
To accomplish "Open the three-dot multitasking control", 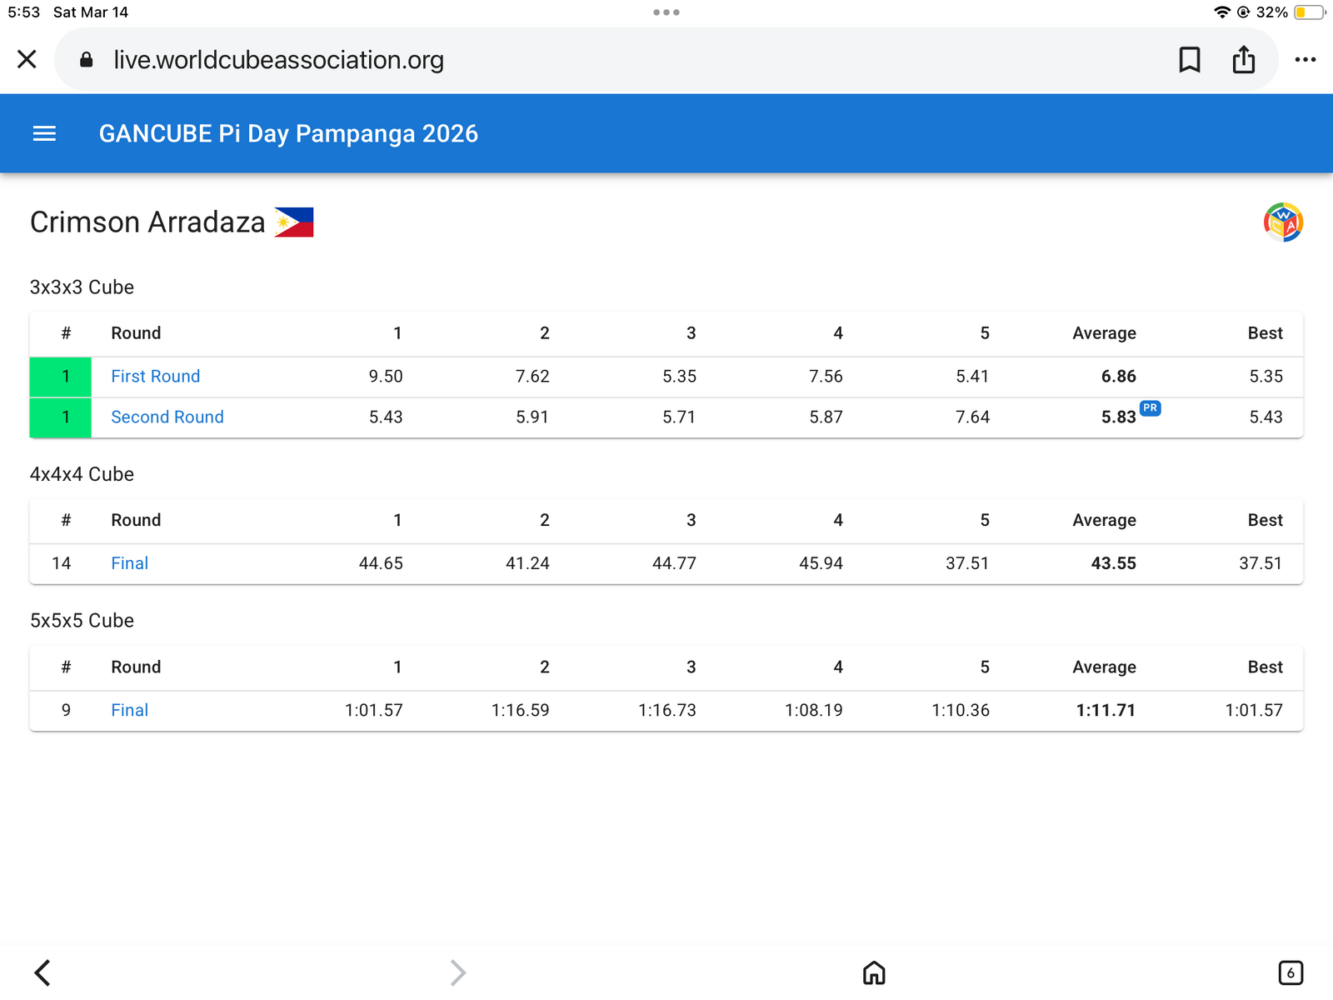I will (x=666, y=12).
